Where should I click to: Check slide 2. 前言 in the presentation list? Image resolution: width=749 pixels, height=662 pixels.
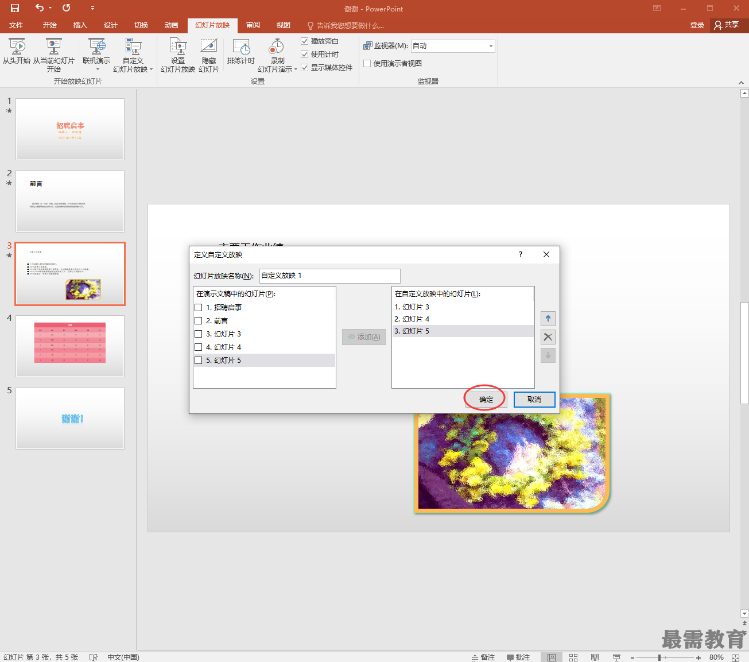199,321
